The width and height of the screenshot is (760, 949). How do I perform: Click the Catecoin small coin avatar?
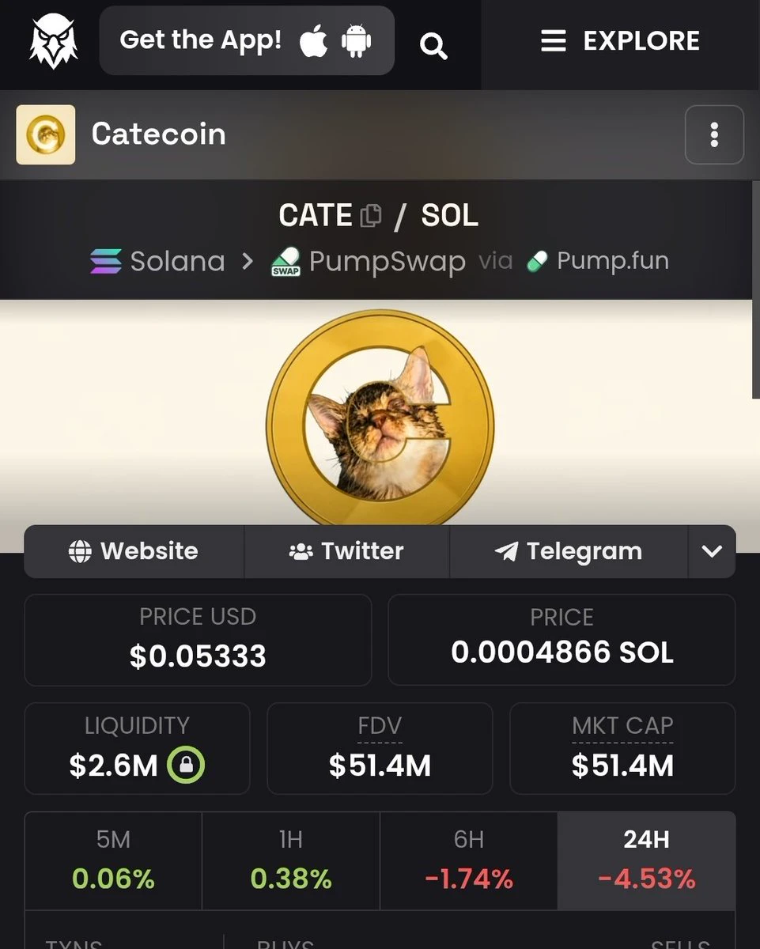pos(46,134)
